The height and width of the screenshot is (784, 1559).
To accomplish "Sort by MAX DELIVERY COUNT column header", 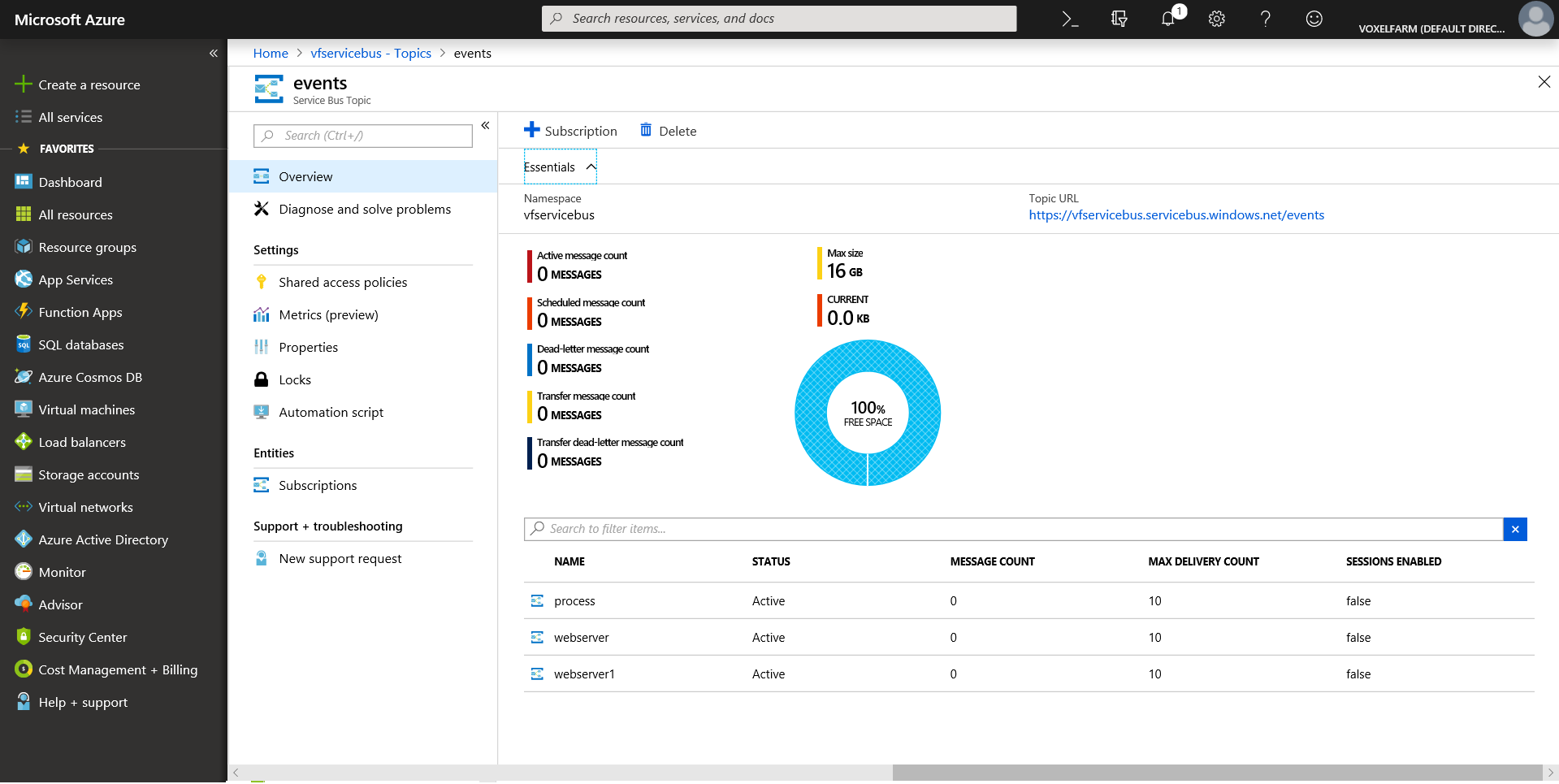I will tap(1204, 561).
